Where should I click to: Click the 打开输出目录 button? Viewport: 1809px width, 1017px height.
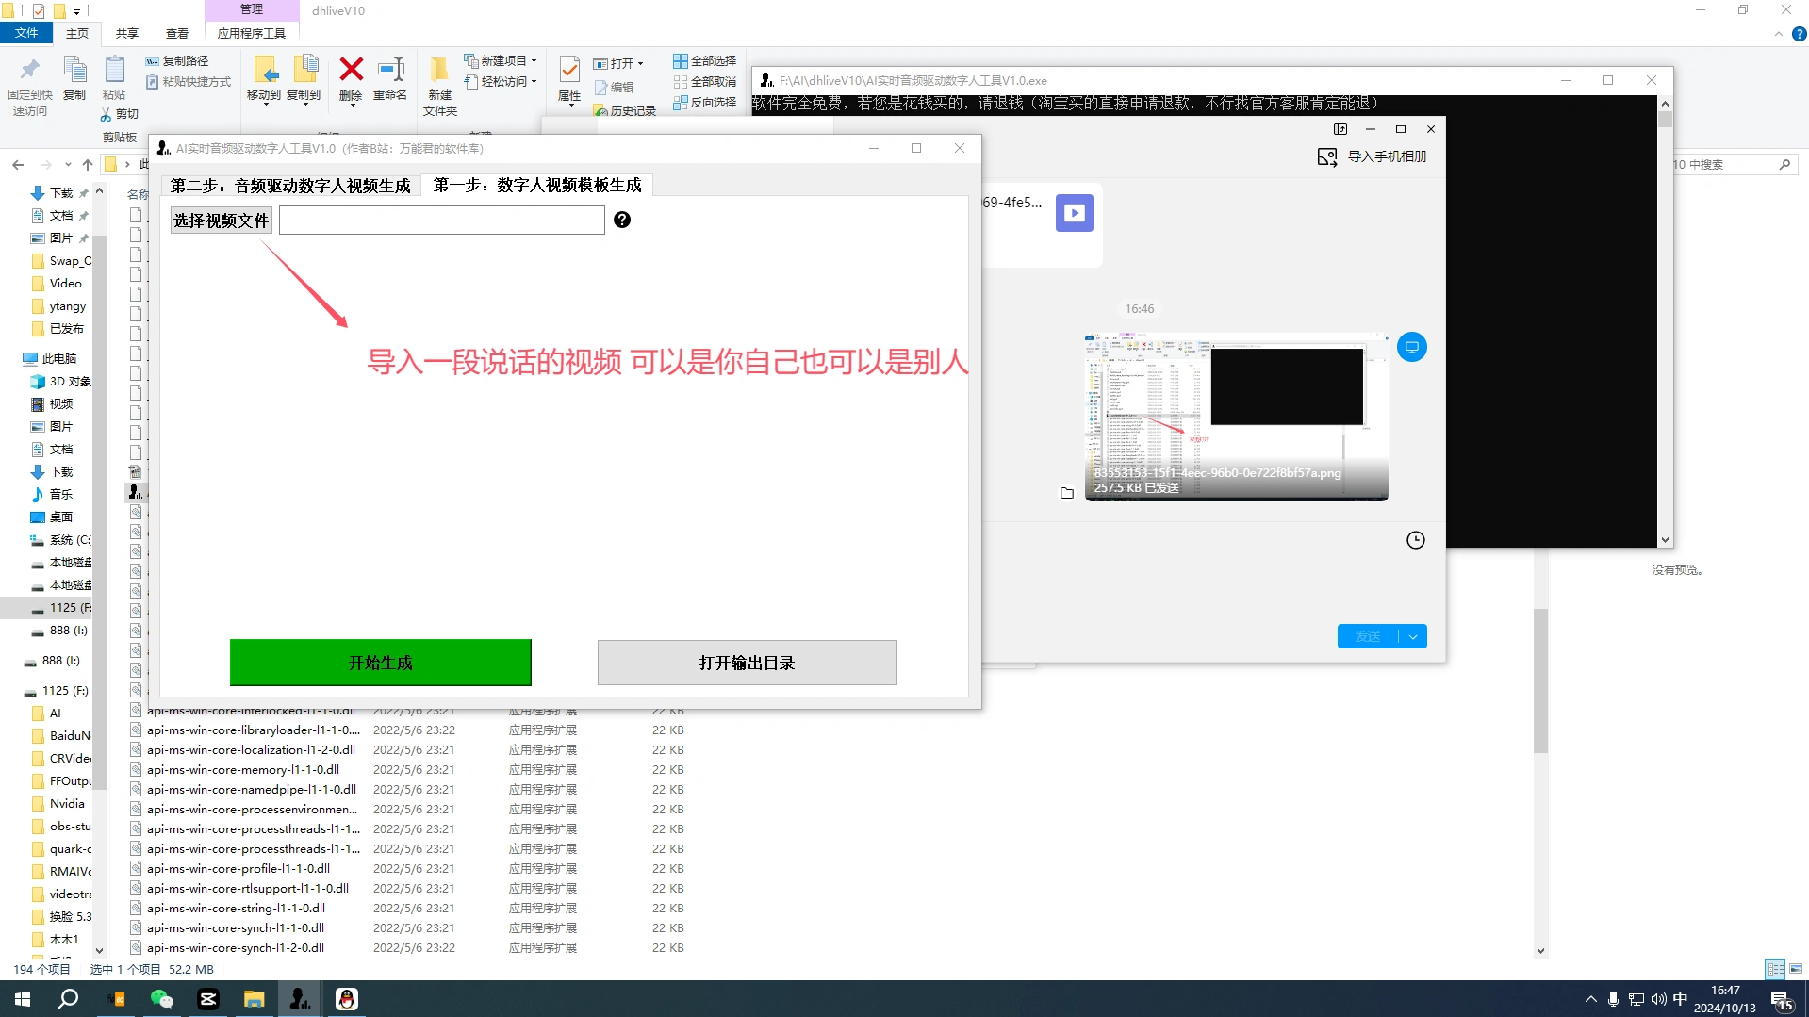tap(747, 663)
